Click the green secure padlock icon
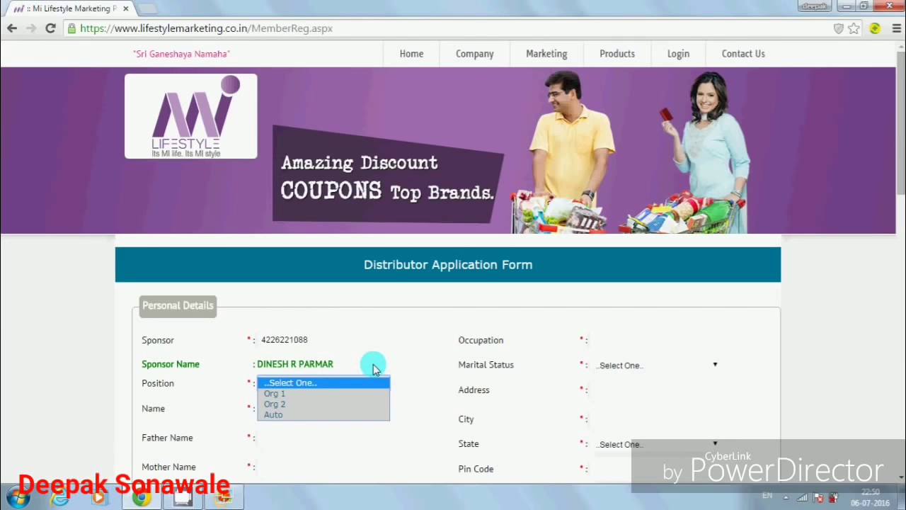The height and width of the screenshot is (510, 906). [x=71, y=28]
